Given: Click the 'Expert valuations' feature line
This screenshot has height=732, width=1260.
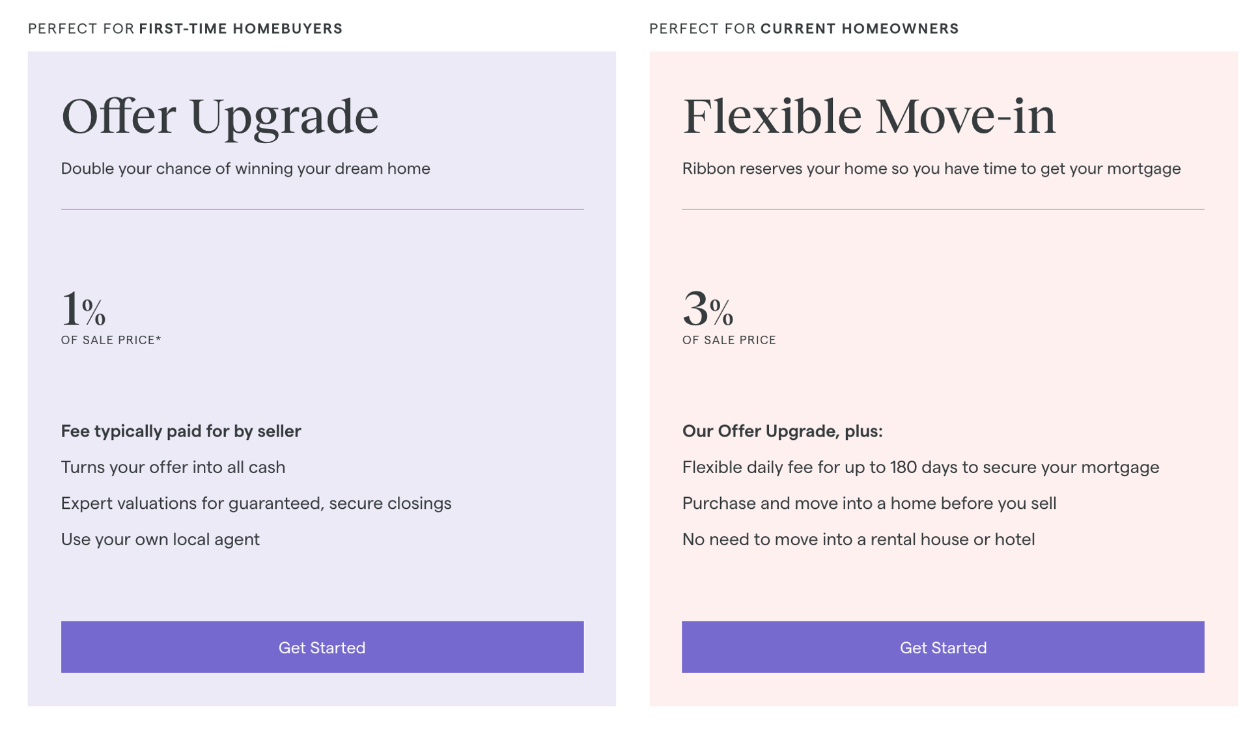Looking at the screenshot, I should click(x=256, y=504).
